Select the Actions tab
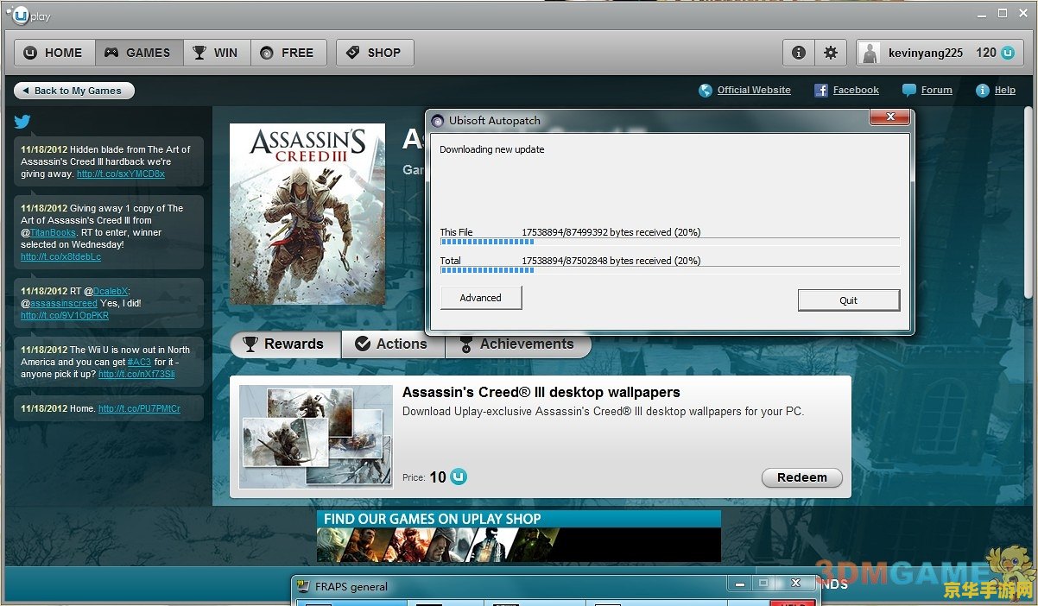 click(x=393, y=344)
